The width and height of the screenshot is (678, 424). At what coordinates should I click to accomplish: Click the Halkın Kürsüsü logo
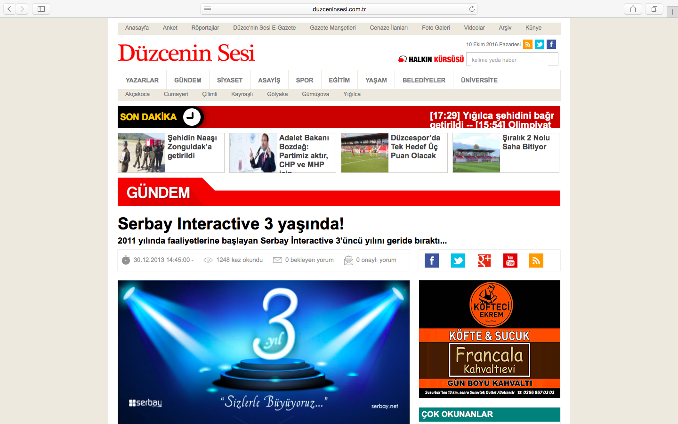click(x=431, y=59)
